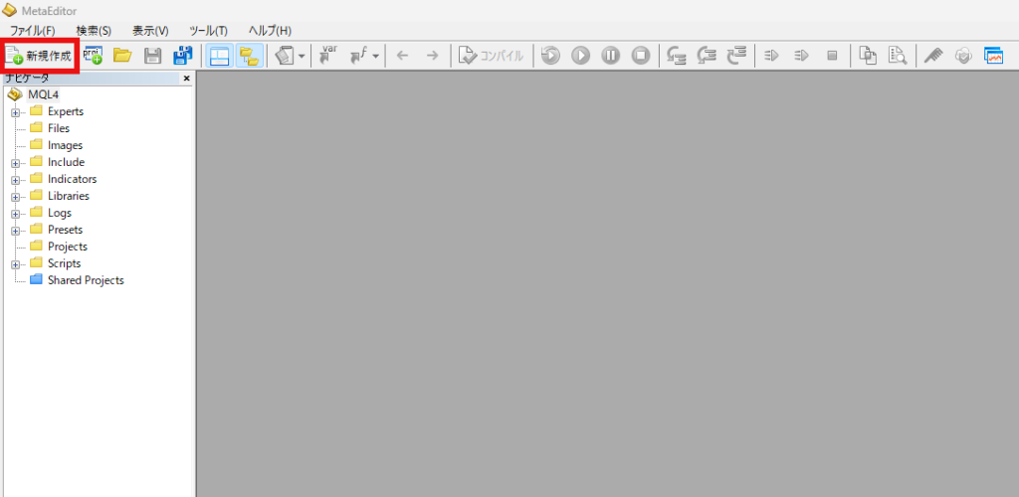Pause debugging with the pause icon
The height and width of the screenshot is (497, 1019).
click(611, 56)
